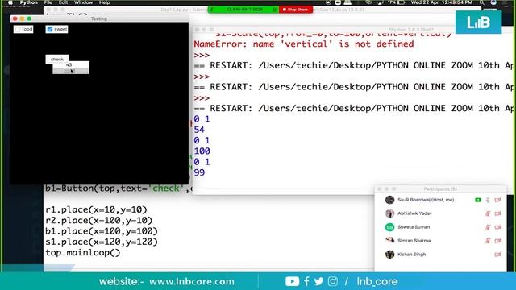Open the Apple menu

point(10,2)
